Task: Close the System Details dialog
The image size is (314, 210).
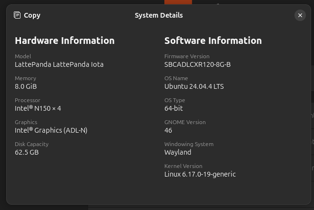Action: point(300,15)
